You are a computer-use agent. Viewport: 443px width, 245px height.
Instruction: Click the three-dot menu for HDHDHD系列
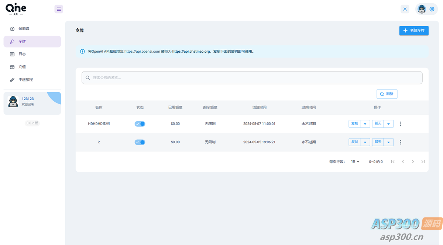pos(401,124)
